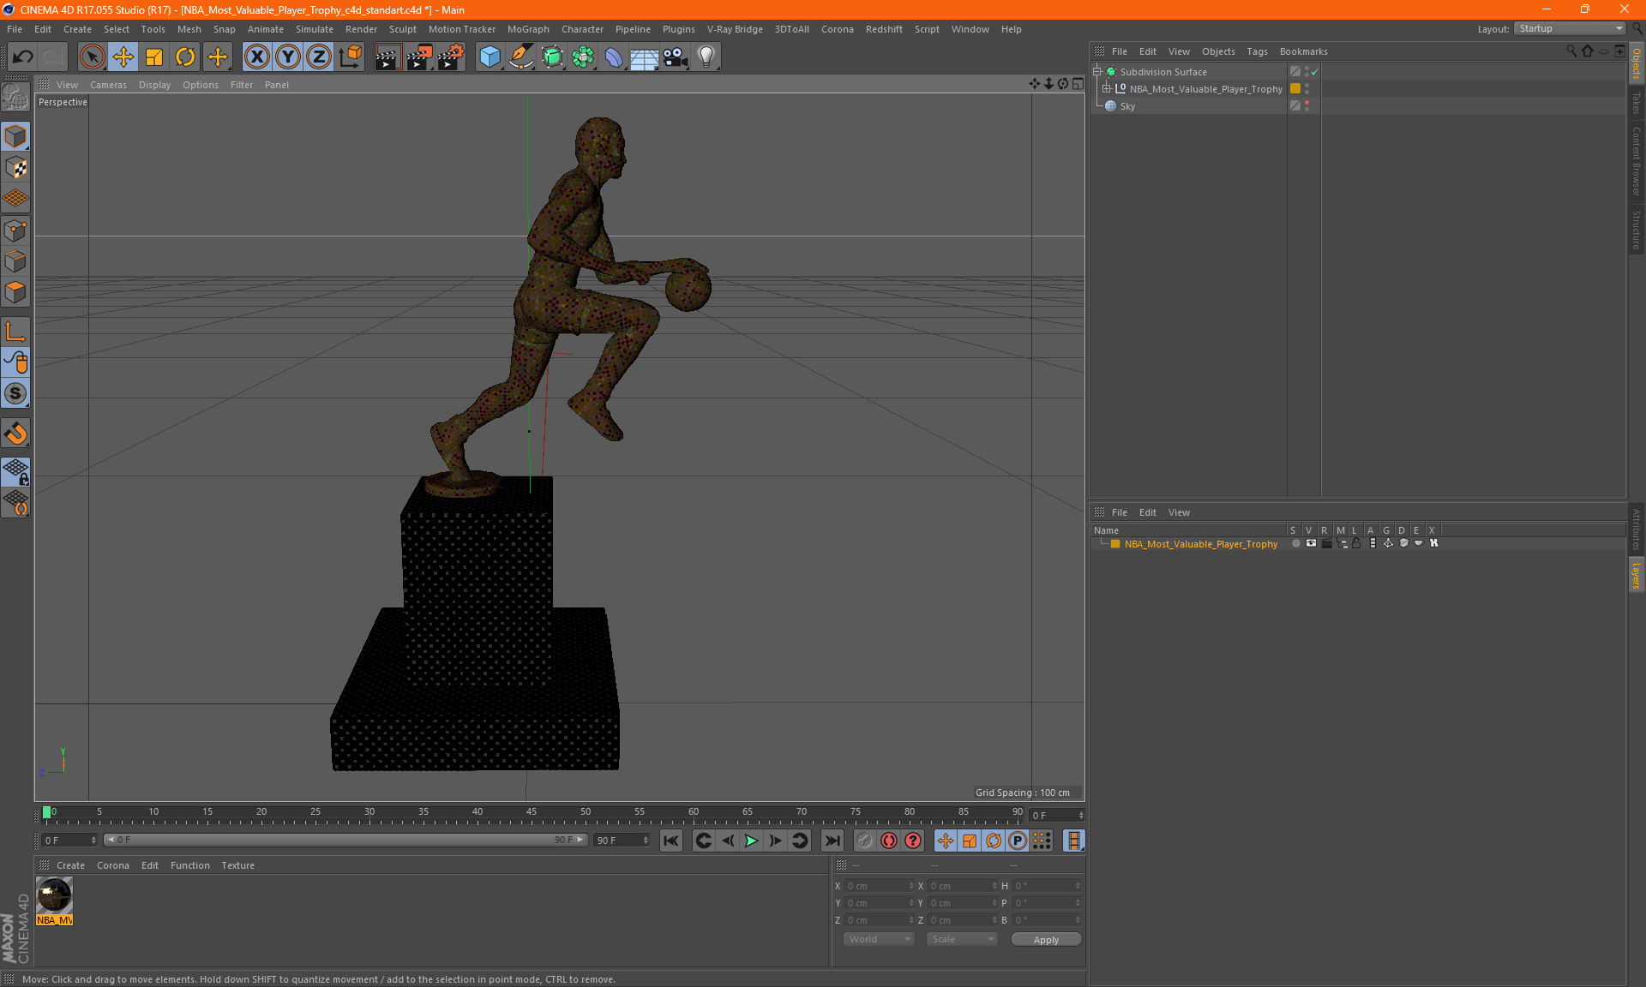Toggle Snap enable S icon
The width and height of the screenshot is (1646, 987).
click(x=15, y=393)
